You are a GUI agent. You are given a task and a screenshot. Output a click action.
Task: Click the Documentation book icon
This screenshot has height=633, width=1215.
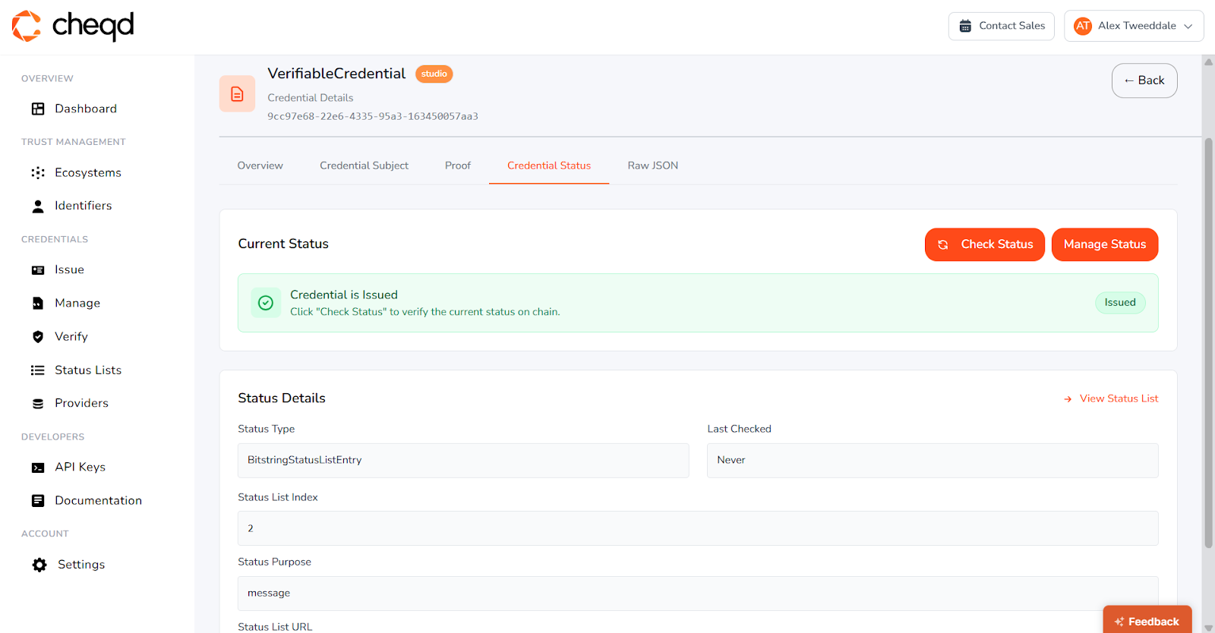tap(38, 501)
